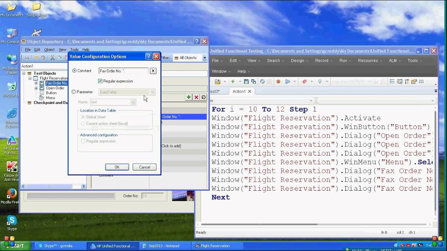
Task: Switch to Sep2013 - Notepad taskbar button
Action: point(164,246)
